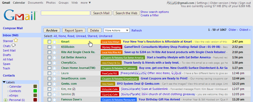Check the Cheryl&Co. email checkbox
The image size is (253, 102).
coord(49,63)
